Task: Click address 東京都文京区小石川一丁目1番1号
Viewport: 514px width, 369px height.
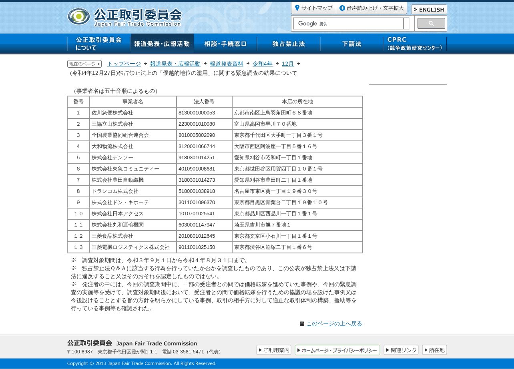Action: (276, 236)
